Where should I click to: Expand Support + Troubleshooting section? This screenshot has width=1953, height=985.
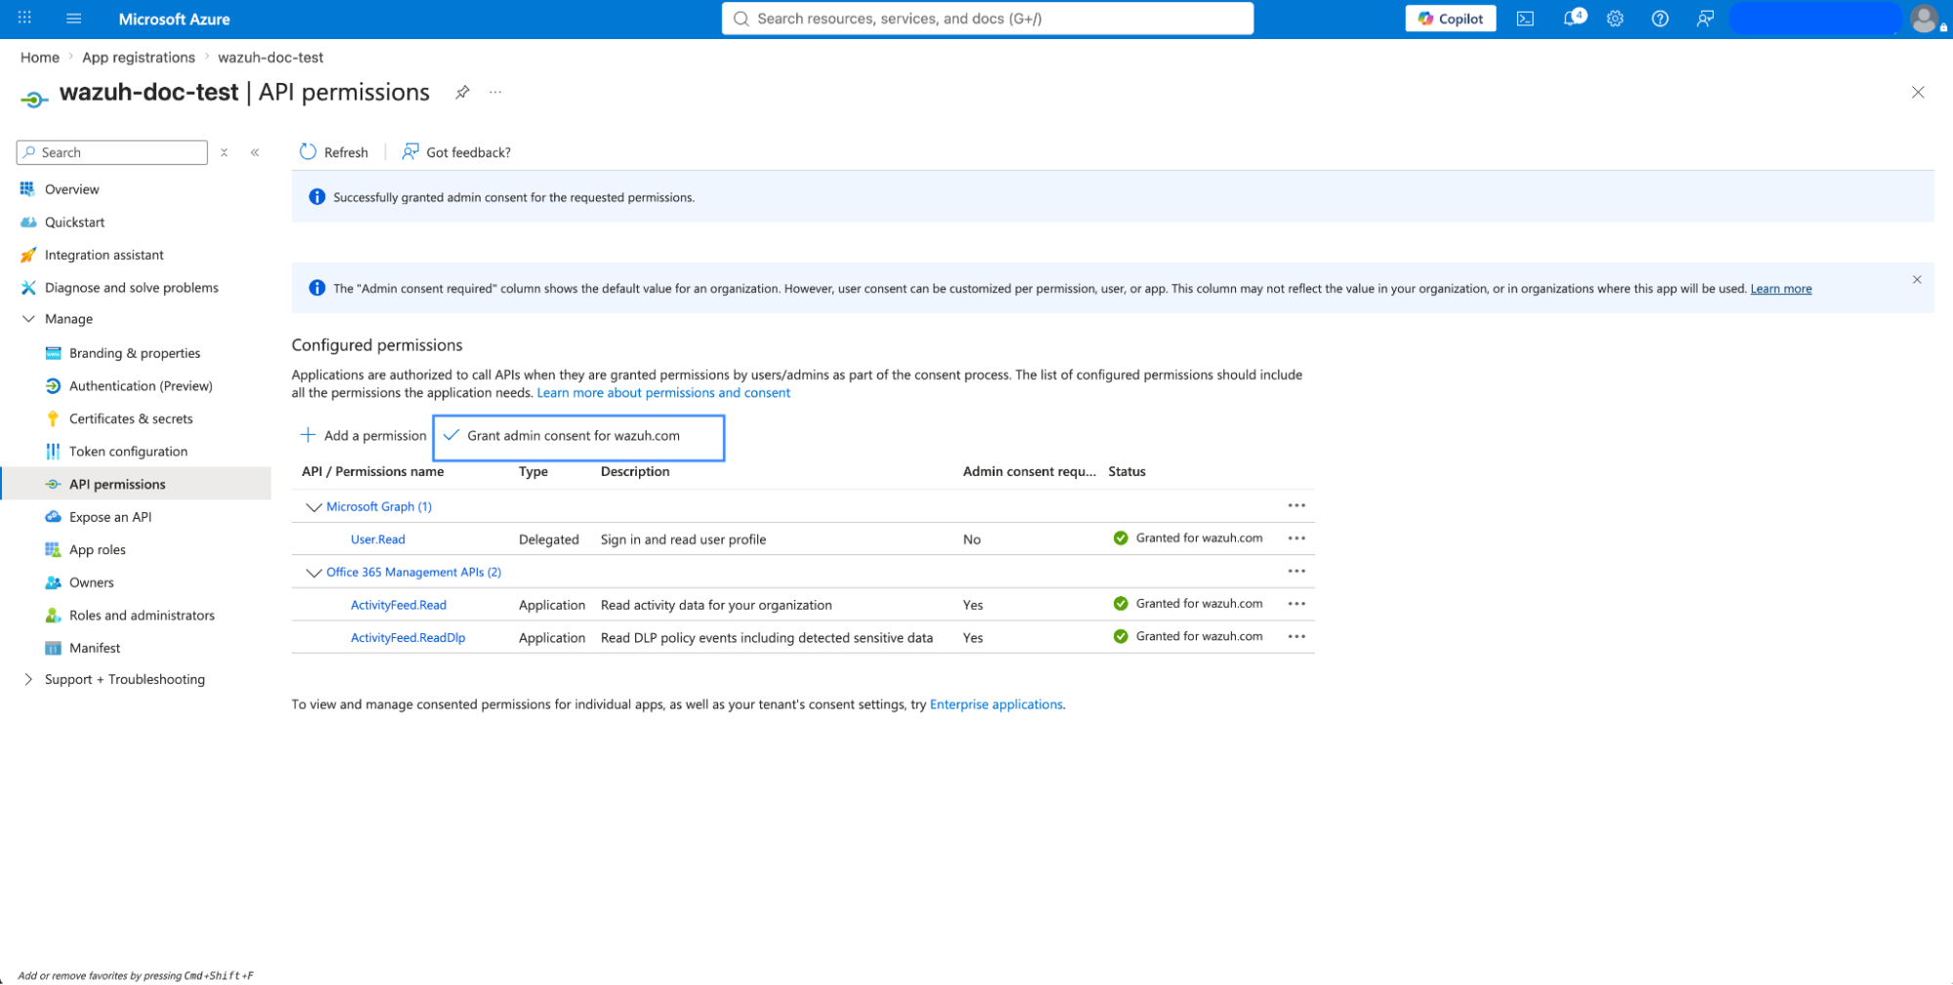coord(28,679)
